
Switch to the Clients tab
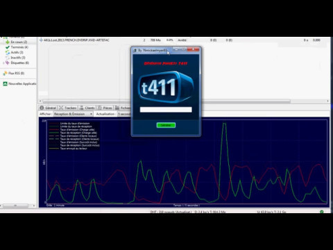point(87,108)
